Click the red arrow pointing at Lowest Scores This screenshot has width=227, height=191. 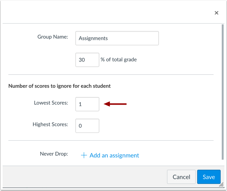[115, 104]
